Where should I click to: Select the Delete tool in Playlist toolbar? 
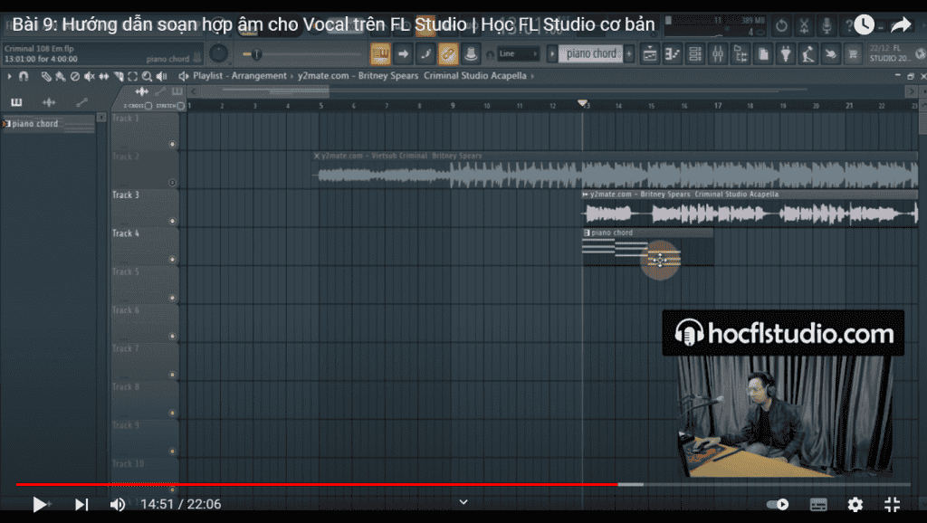(75, 76)
